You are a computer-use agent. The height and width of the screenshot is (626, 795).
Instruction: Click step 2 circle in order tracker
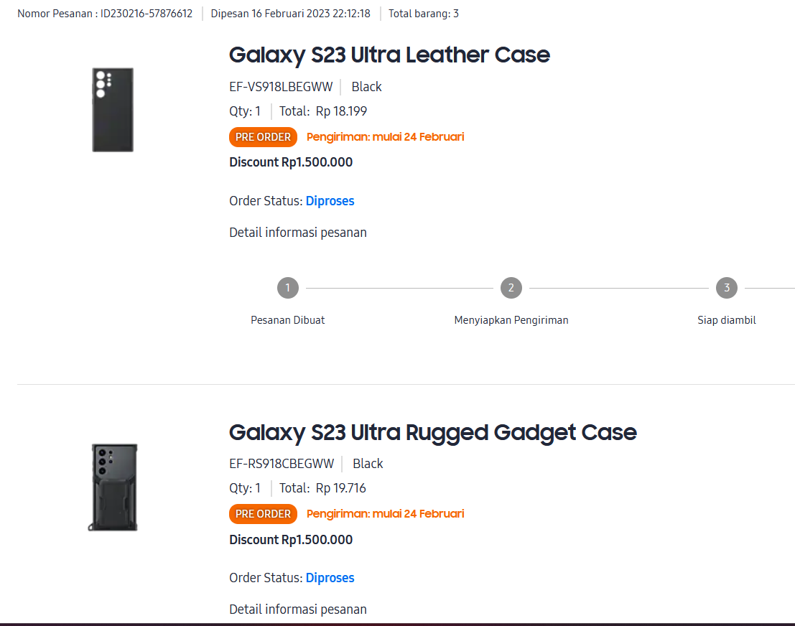511,288
